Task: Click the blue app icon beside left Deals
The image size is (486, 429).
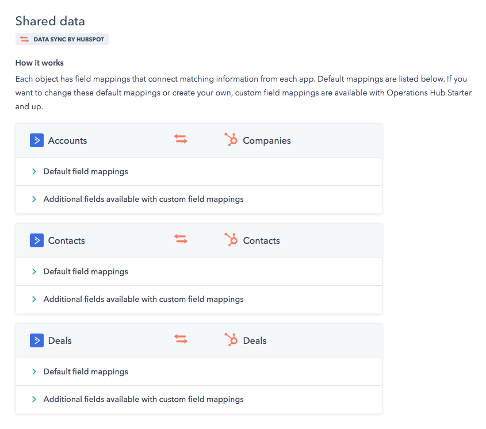Action: point(37,340)
